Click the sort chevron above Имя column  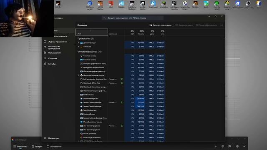pos(91,30)
